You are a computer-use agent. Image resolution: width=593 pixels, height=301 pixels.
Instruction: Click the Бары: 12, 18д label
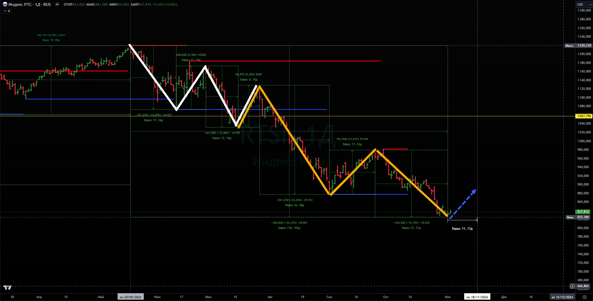pyautogui.click(x=222, y=138)
